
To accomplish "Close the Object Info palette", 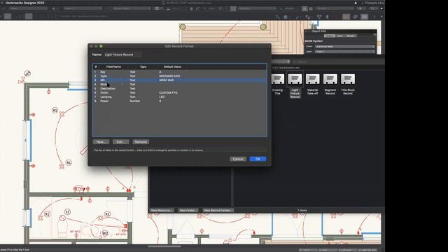I will click(306, 31).
